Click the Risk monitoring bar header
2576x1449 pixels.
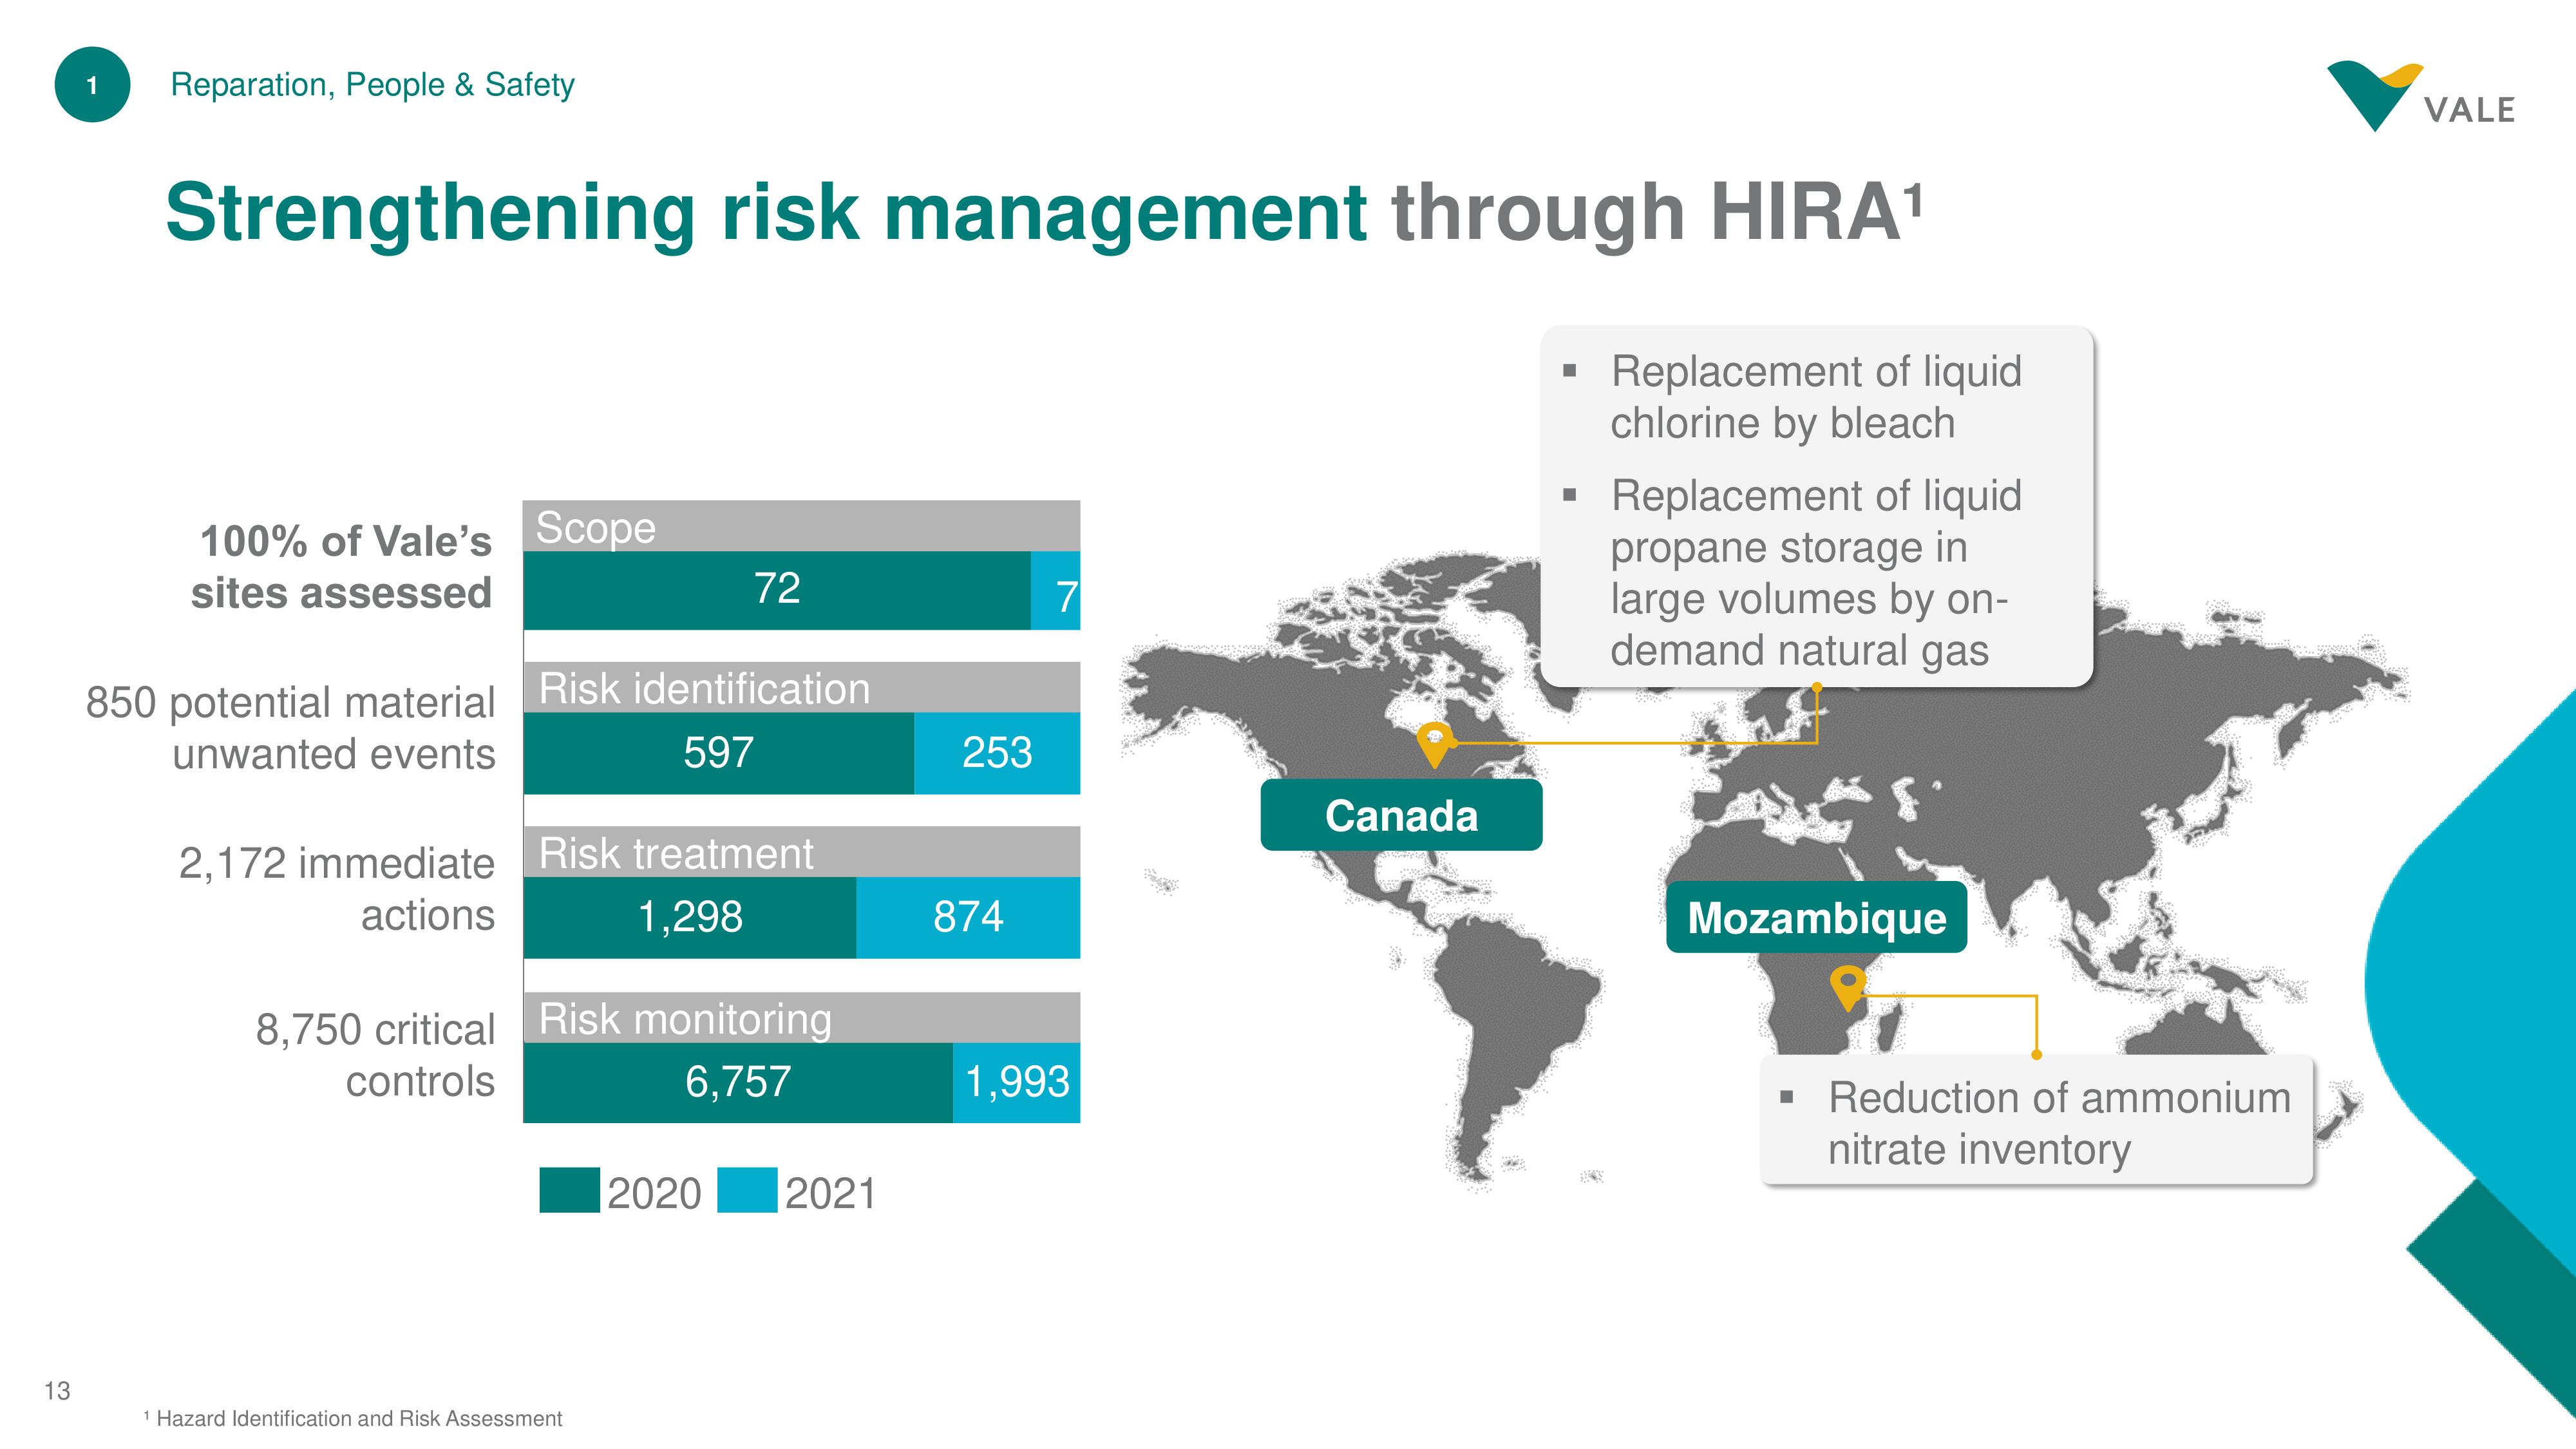pos(801,1017)
